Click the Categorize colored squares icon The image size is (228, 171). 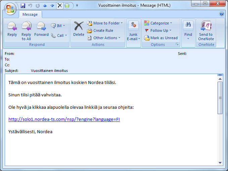pyautogui.click(x=146, y=23)
